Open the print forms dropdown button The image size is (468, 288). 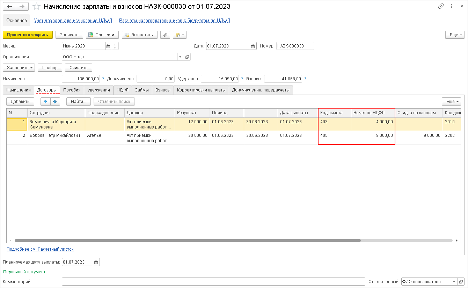180,35
